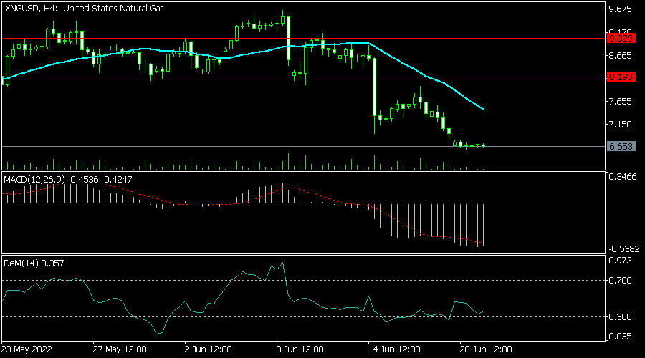Click the 0.3466 MACD scale value
The height and width of the screenshot is (358, 645).
pyautogui.click(x=622, y=177)
